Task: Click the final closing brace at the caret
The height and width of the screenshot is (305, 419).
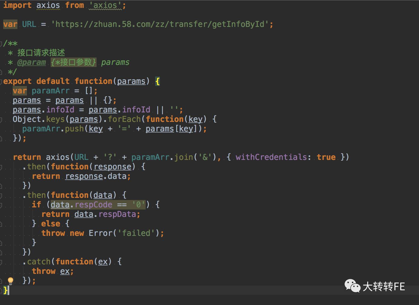Action: tap(6, 290)
